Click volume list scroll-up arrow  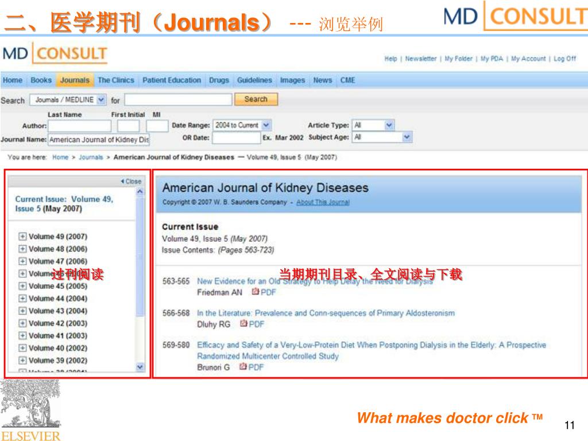(x=140, y=191)
